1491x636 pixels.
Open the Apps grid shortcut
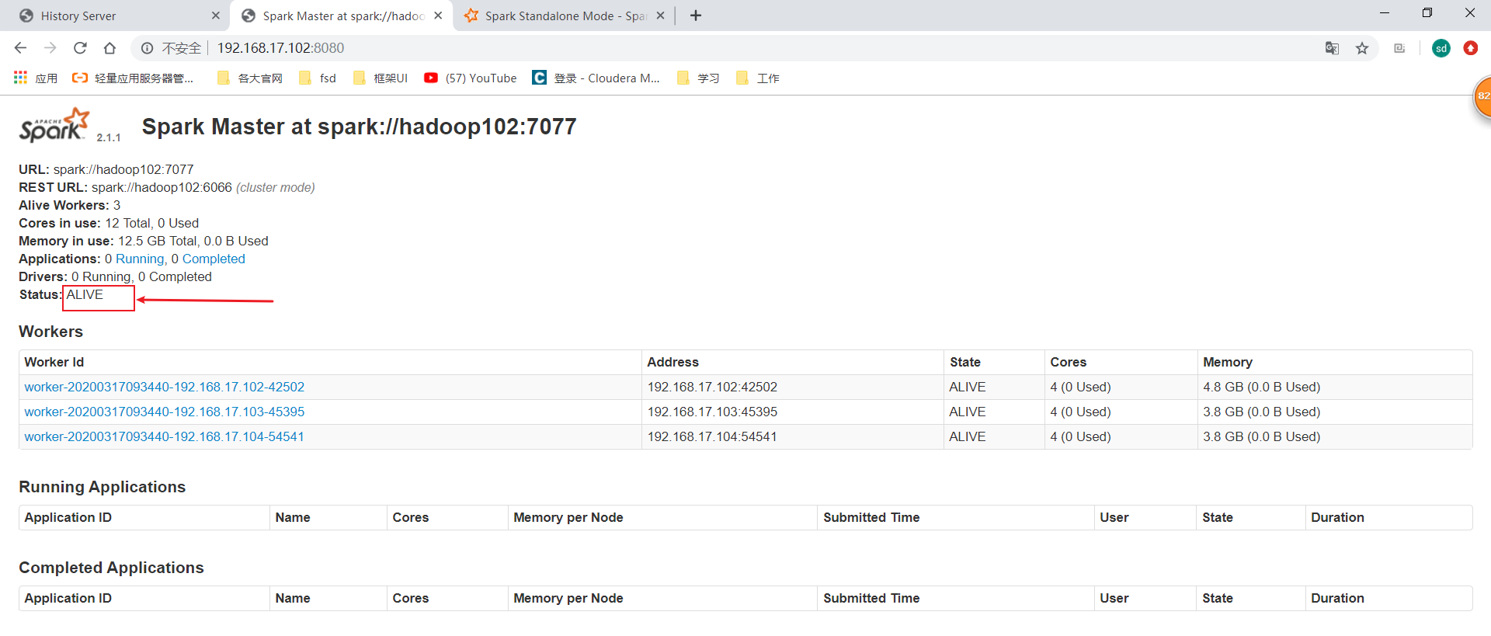[36, 78]
